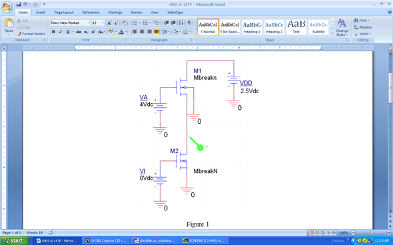Screen dimensions: 393x245
Task: Open the MathType tab
Action: (175, 13)
